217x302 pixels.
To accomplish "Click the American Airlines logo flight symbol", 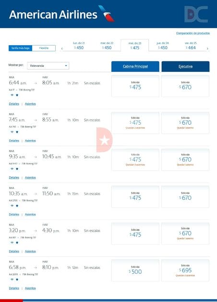I will click(107, 13).
